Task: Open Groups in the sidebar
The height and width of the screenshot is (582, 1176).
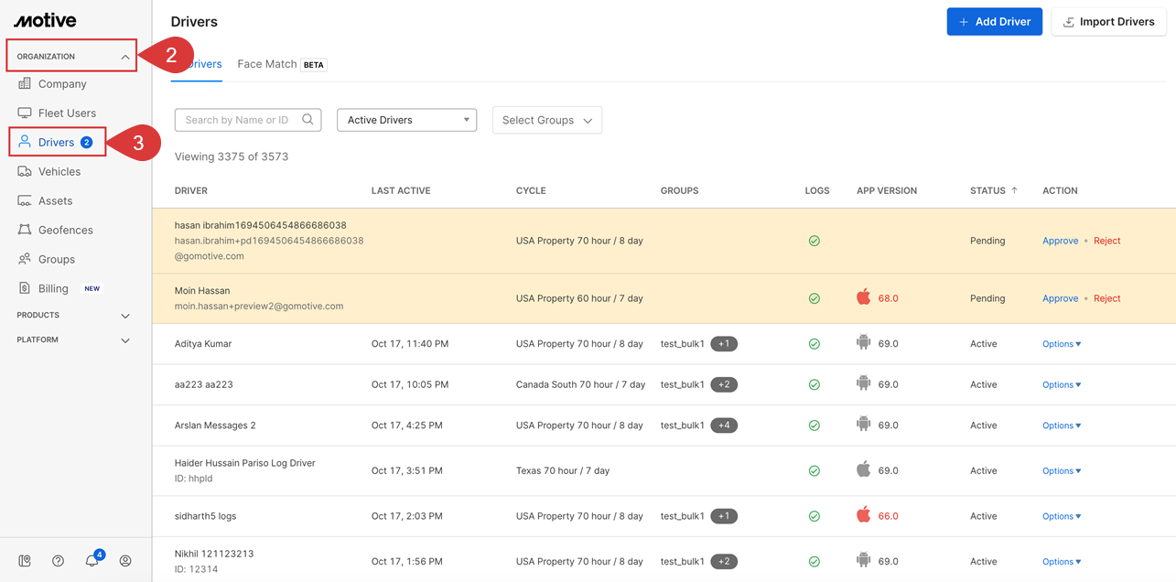Action: pos(47,260)
